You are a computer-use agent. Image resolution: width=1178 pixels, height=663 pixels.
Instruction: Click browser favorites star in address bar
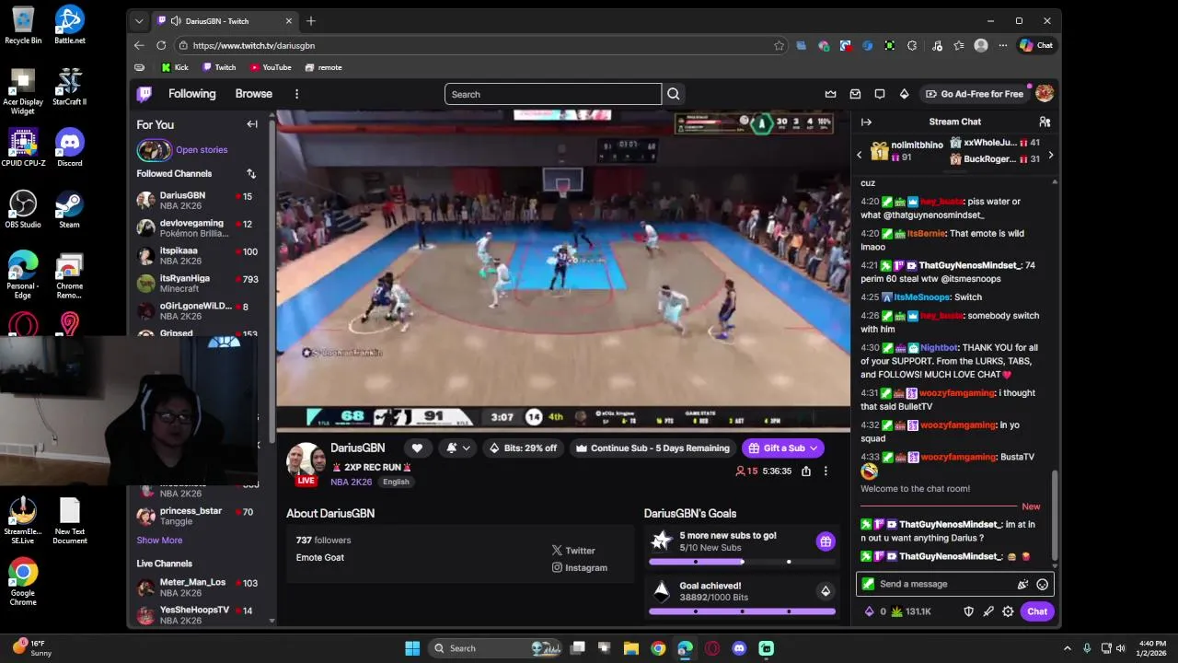point(780,45)
